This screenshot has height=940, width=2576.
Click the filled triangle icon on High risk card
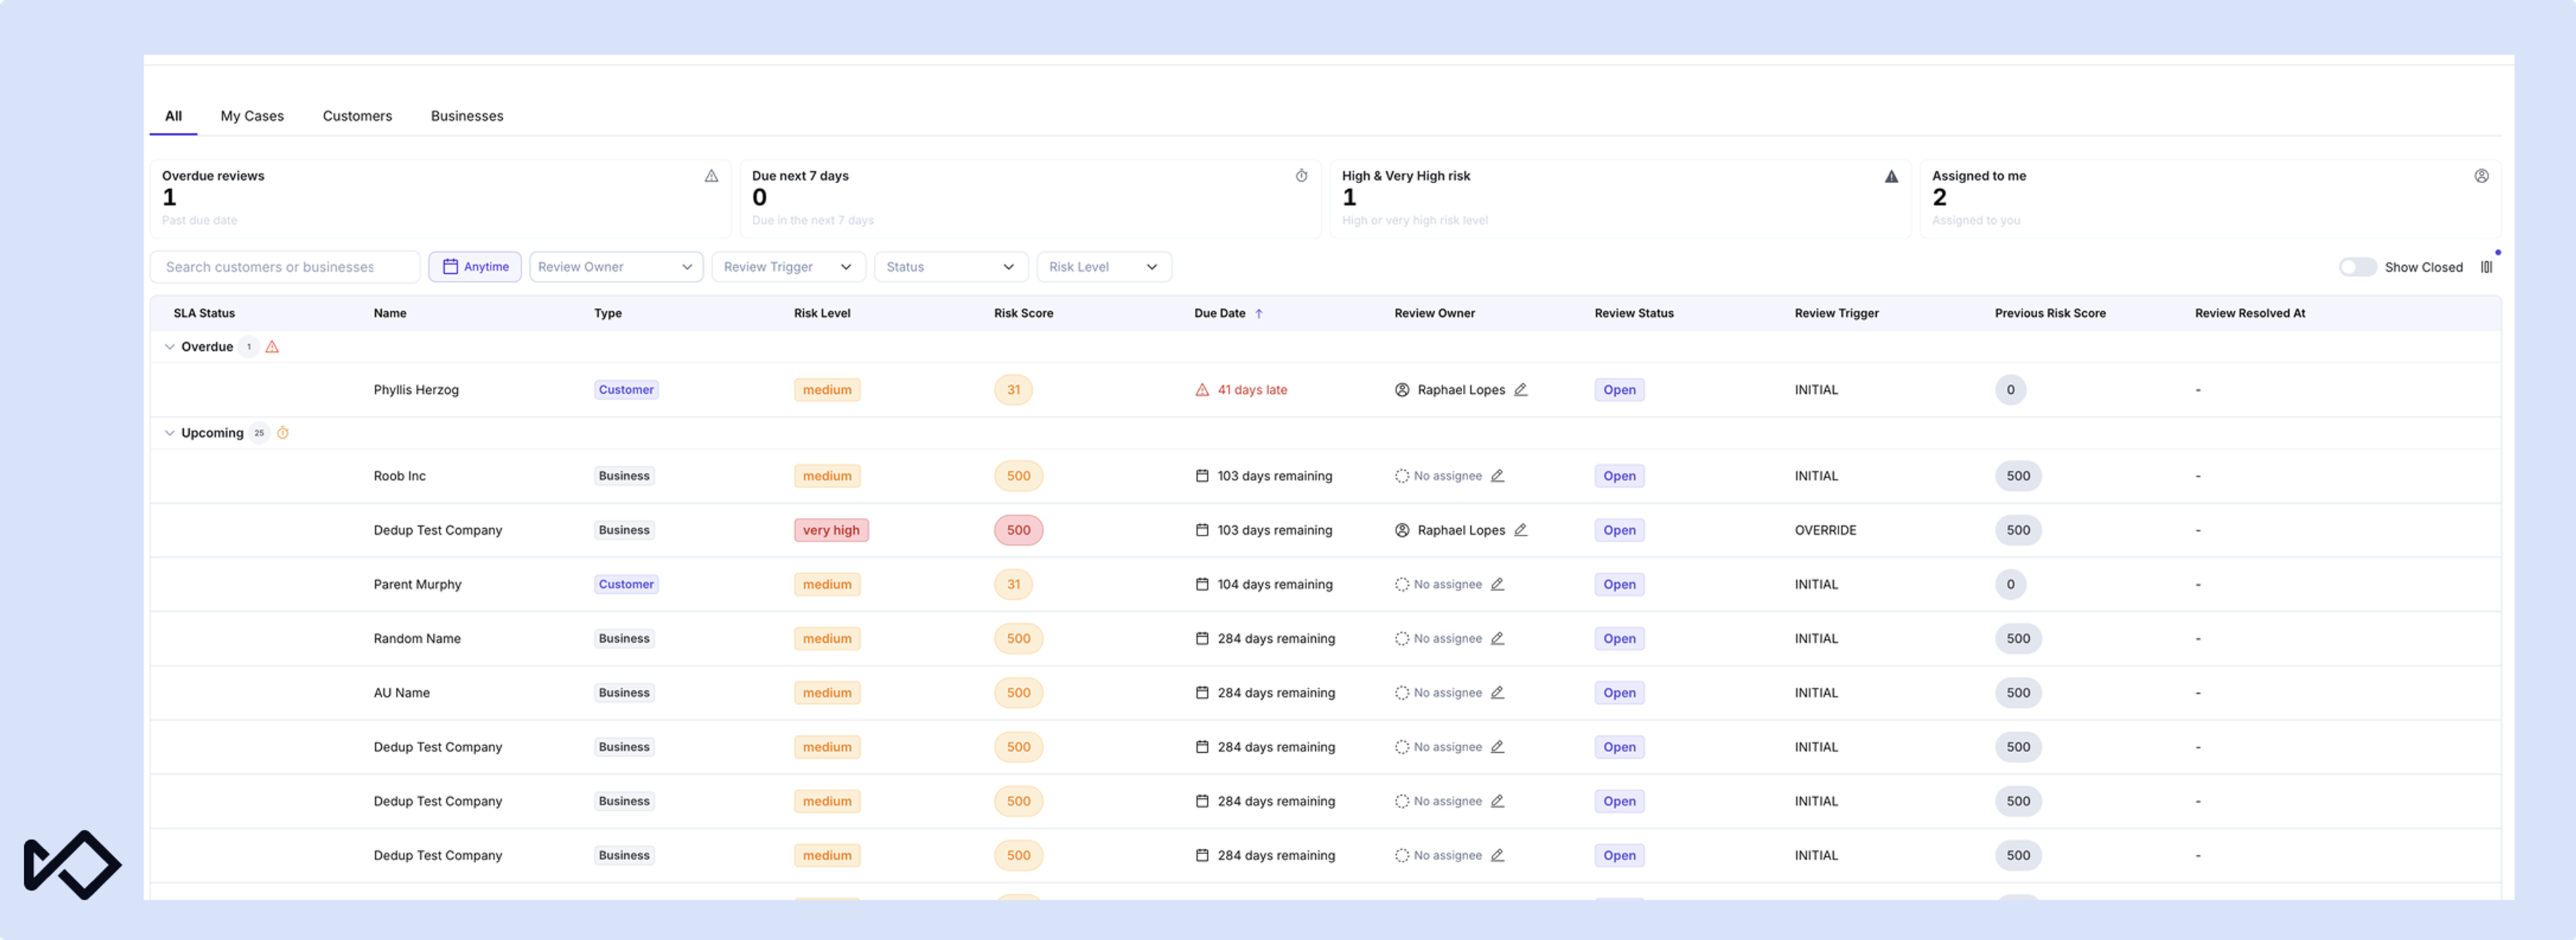pos(1891,176)
